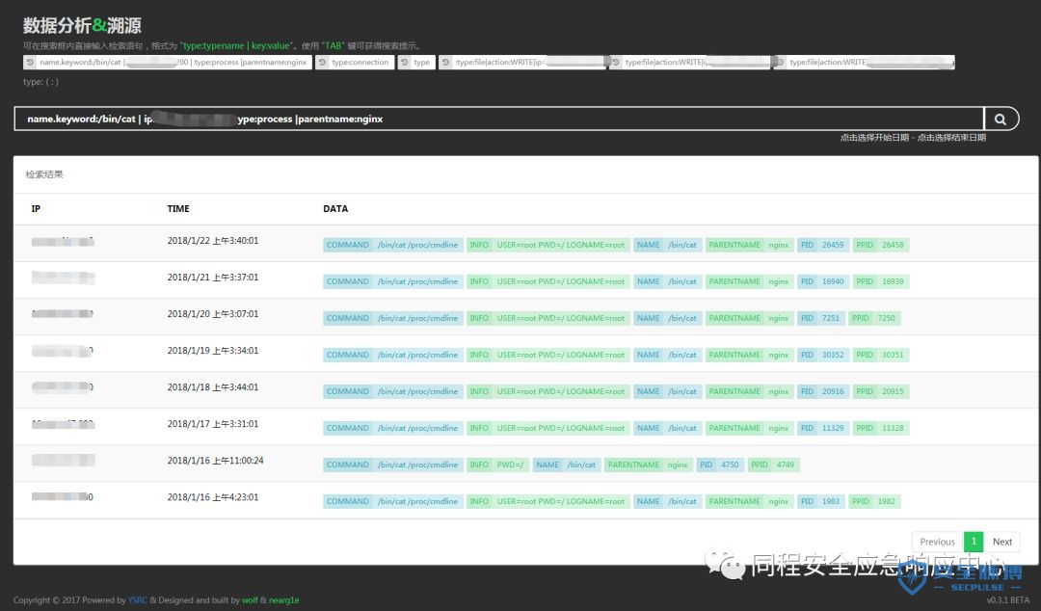
Task: Click the magnifier search button
Action: coord(1001,119)
